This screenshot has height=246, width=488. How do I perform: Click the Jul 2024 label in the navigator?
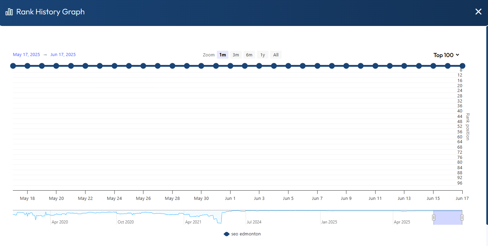(x=254, y=222)
